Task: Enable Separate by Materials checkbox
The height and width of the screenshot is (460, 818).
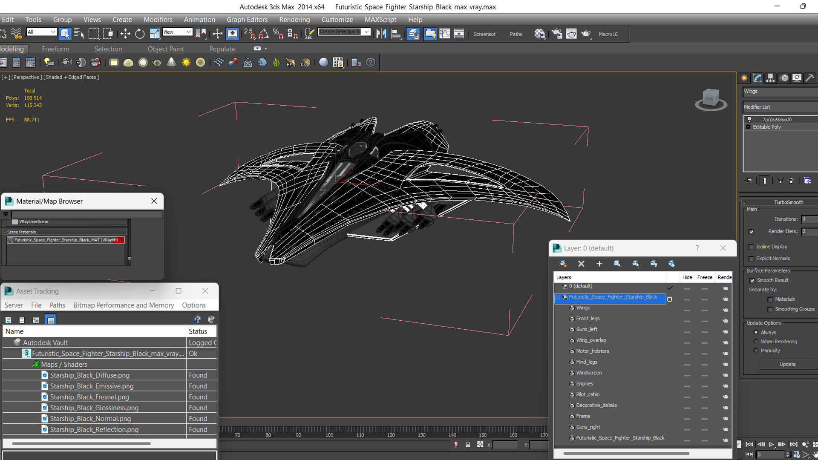Action: tap(770, 299)
